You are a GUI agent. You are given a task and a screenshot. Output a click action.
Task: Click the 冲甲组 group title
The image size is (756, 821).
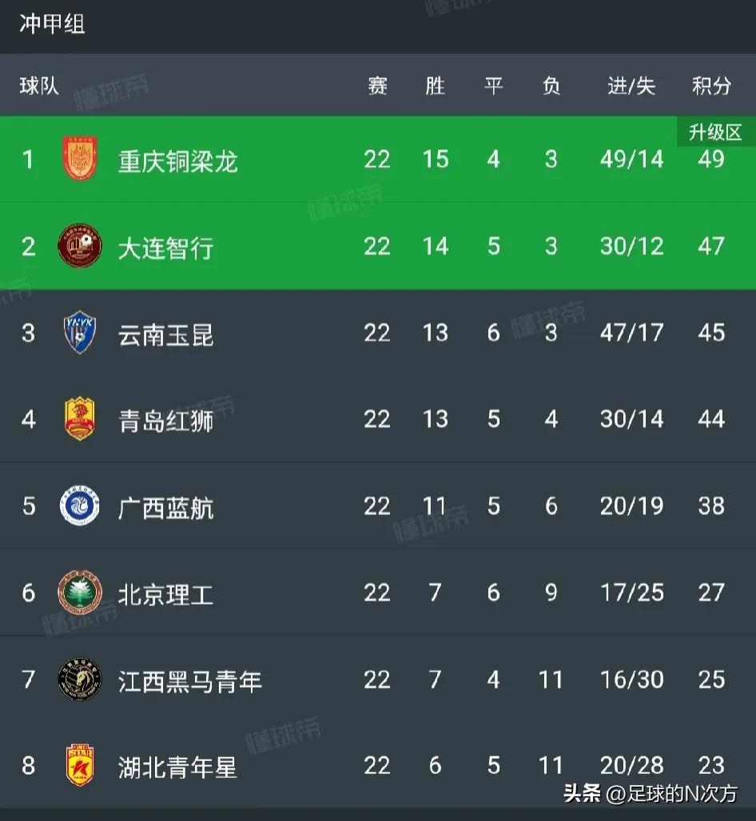(52, 24)
